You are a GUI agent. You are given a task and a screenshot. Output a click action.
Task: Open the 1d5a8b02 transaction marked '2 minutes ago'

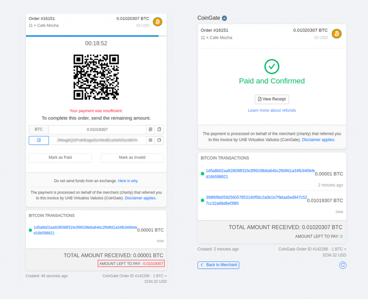pos(260,174)
